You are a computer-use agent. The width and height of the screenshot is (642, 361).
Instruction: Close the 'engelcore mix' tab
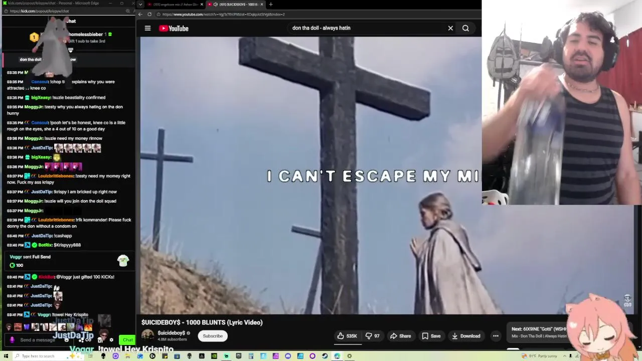202,5
